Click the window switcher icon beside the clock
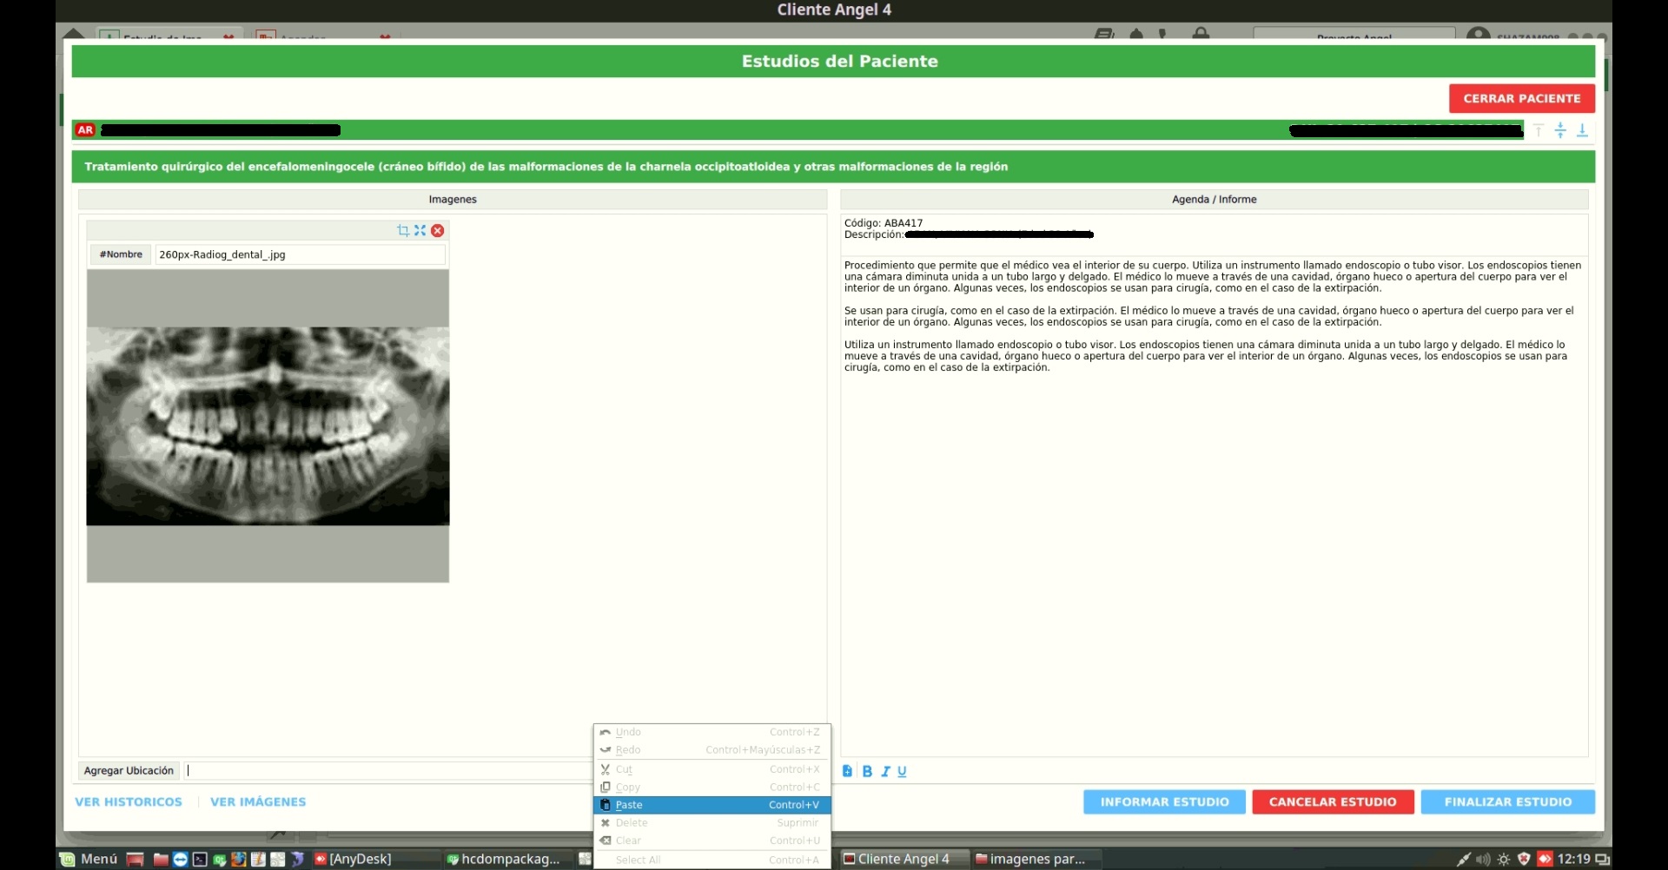The height and width of the screenshot is (870, 1668). 1602,860
